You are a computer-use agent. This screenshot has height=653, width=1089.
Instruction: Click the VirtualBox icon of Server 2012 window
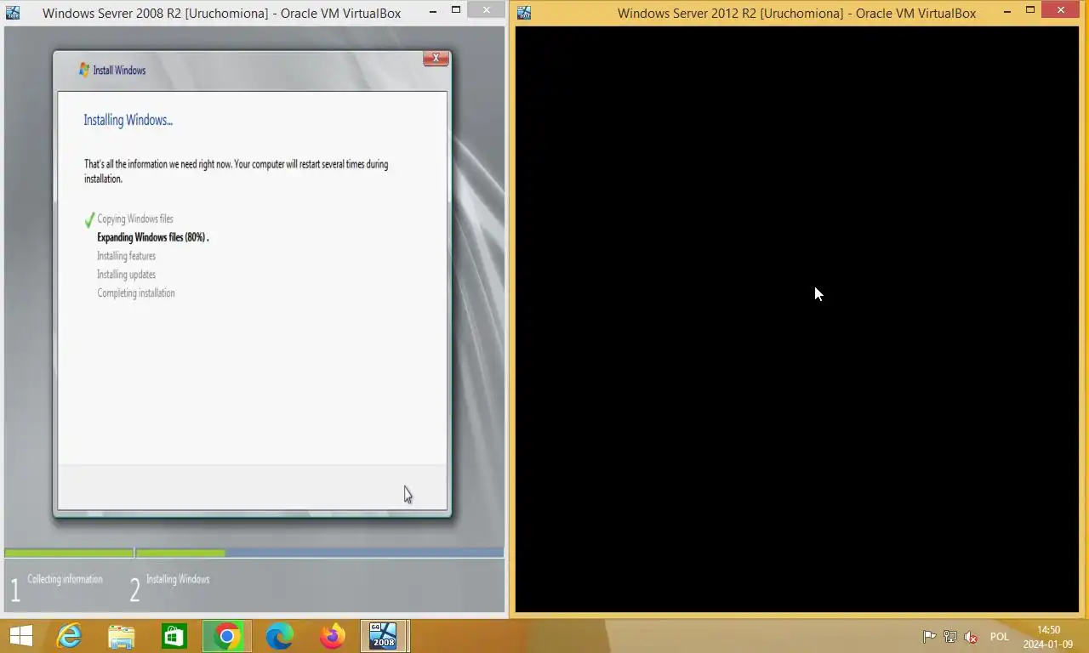524,13
